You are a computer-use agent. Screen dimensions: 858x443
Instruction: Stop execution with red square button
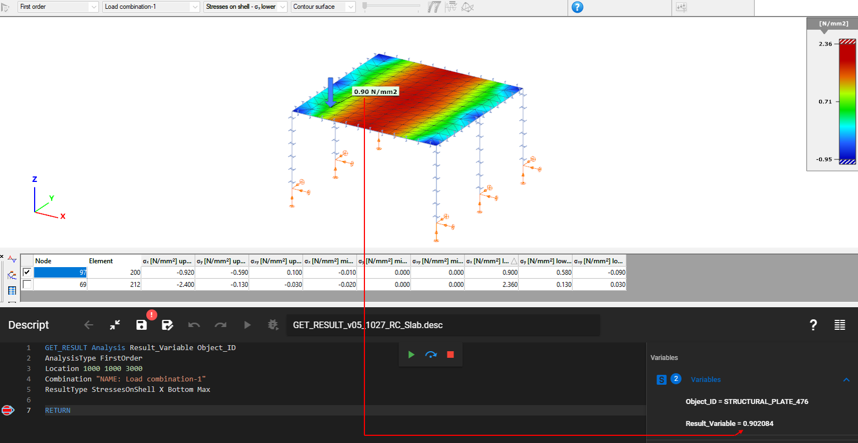tap(451, 355)
